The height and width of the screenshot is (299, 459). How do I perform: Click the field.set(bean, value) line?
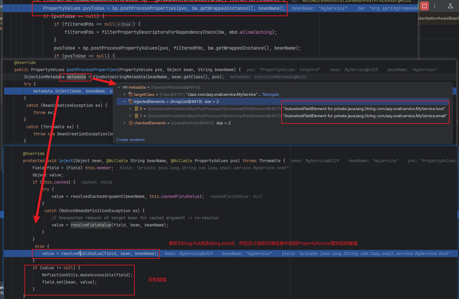(69, 282)
